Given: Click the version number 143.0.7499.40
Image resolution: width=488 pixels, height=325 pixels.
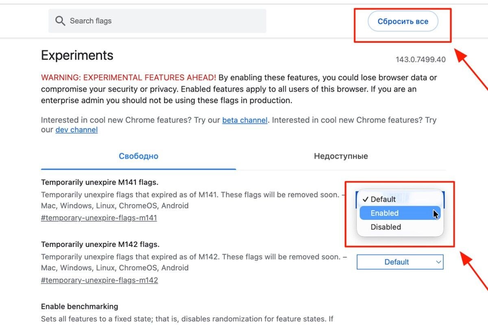Looking at the screenshot, I should [x=420, y=60].
